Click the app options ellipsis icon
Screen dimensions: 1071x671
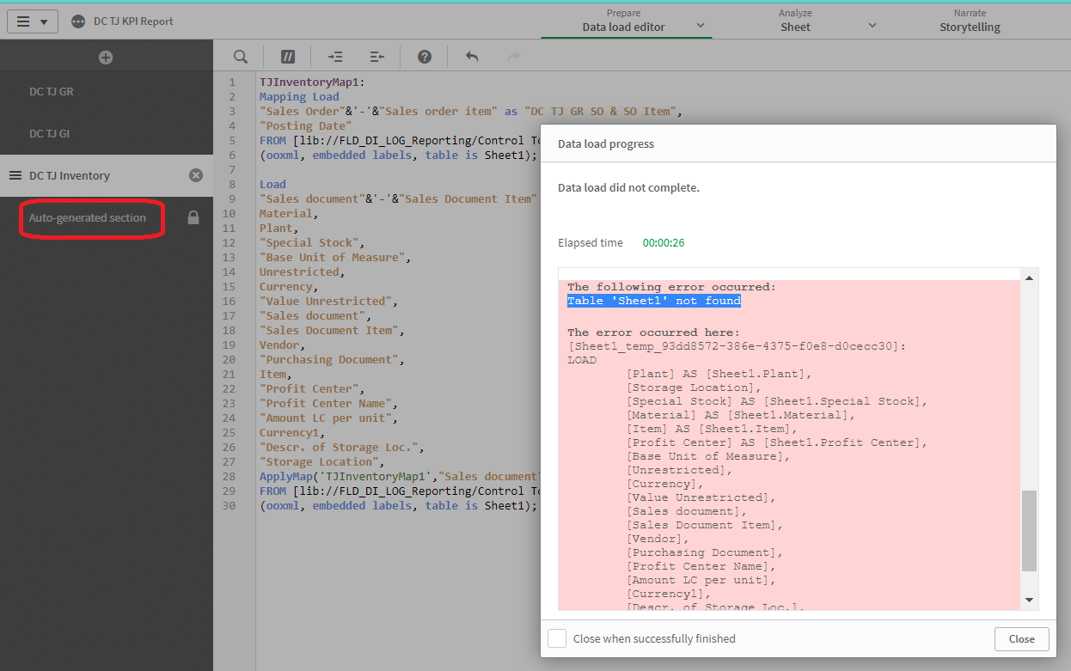[x=79, y=21]
